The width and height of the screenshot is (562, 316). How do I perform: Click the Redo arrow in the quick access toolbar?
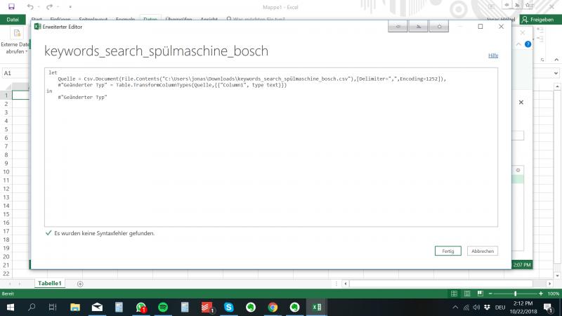49,6
